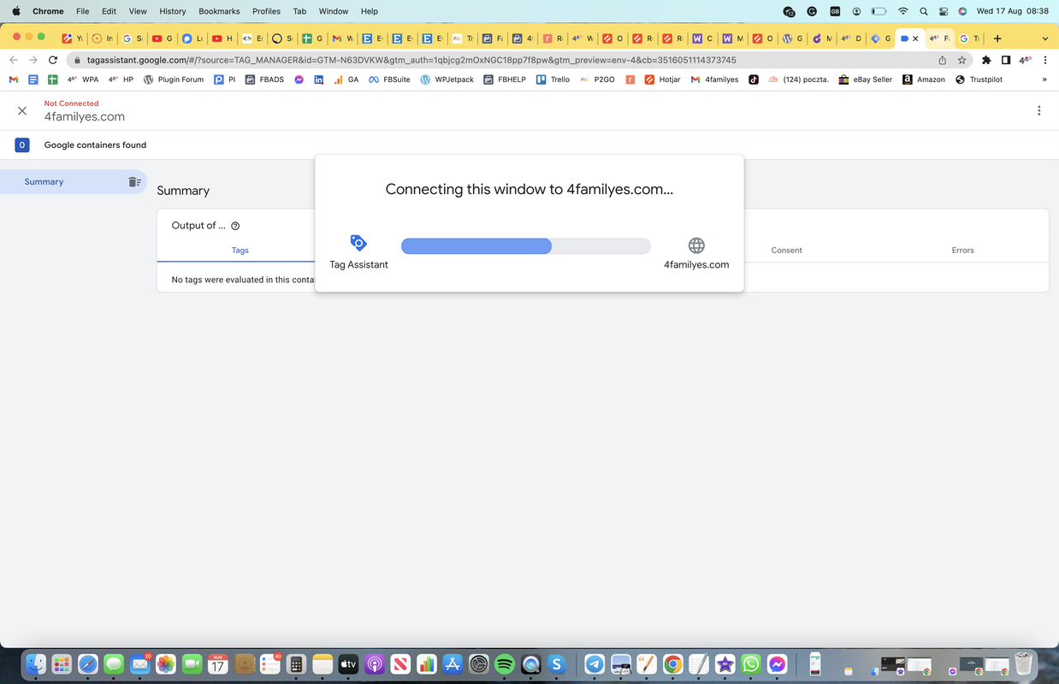Open the LinkedIn bookmark icon
The image size is (1059, 684).
pos(319,80)
